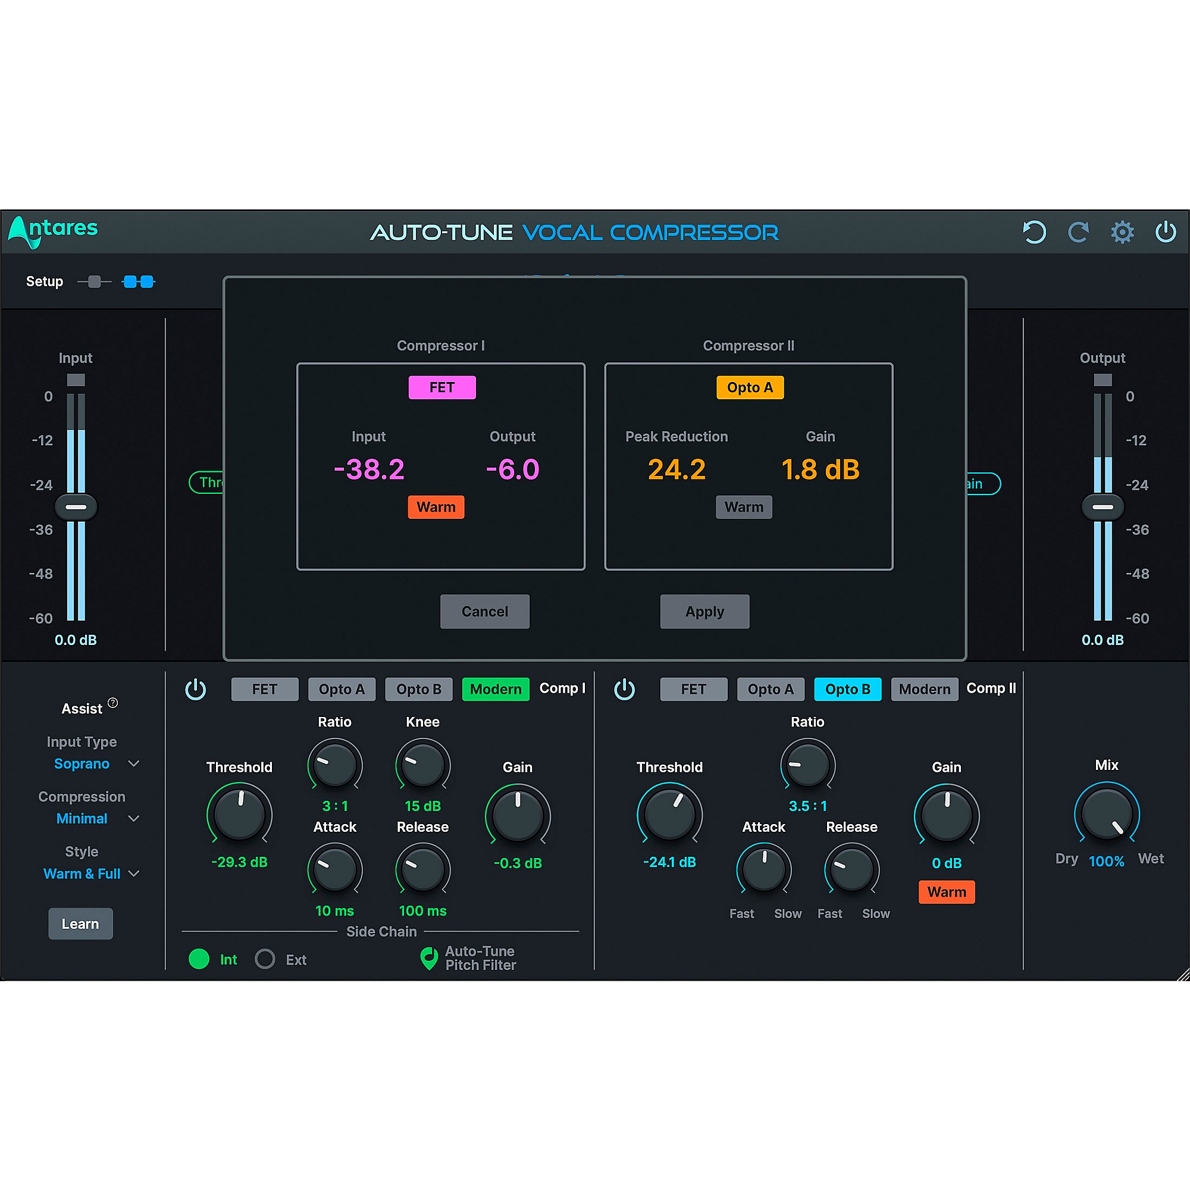Click Compressor I Output value -6.0
1190x1190 pixels.
pos(512,469)
